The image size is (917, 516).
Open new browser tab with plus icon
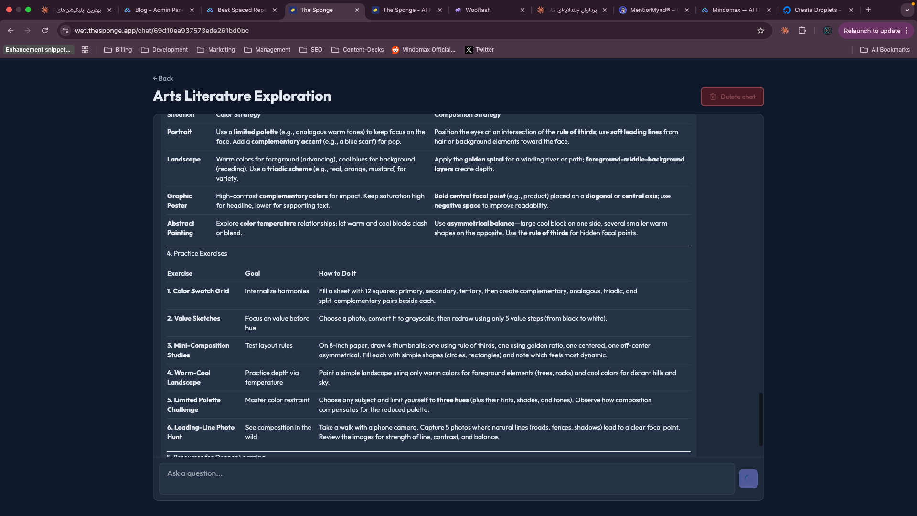[868, 10]
